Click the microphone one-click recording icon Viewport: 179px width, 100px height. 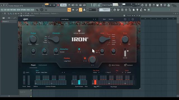tap(150, 5)
